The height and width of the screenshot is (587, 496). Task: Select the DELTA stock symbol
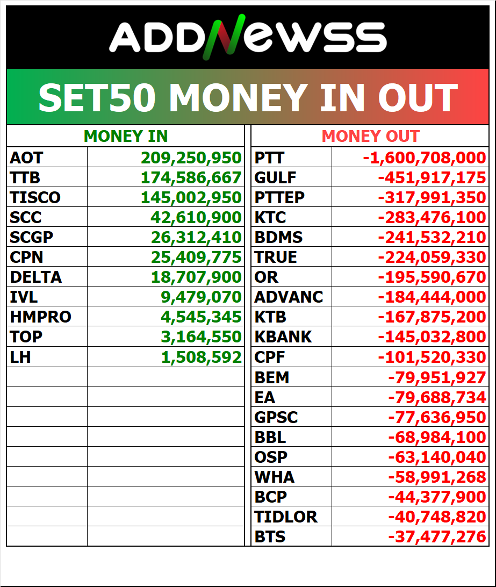click(x=36, y=277)
